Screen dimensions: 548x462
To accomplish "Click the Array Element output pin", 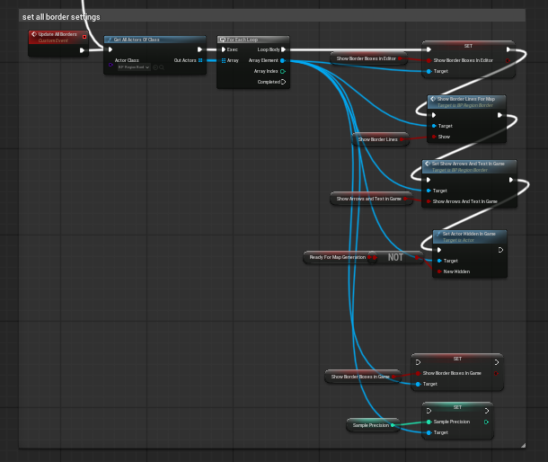I will [x=283, y=60].
